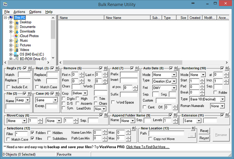Enable Include Ext. in RegEx panel
This screenshot has height=159, width=234.
(x=8, y=87)
